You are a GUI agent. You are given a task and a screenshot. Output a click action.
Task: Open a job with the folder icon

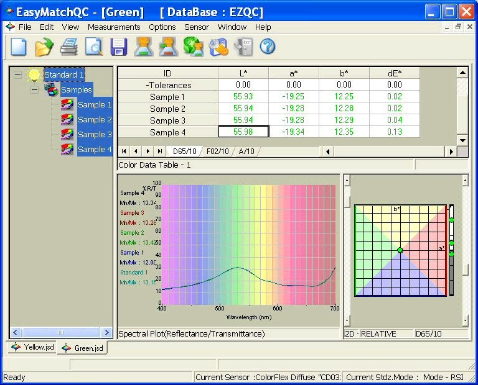[44, 47]
